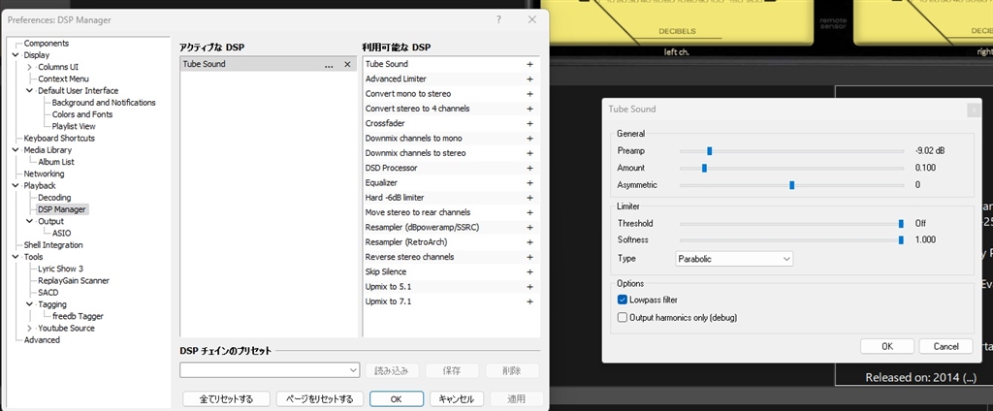Open the Advanced preferences page

[x=42, y=340]
